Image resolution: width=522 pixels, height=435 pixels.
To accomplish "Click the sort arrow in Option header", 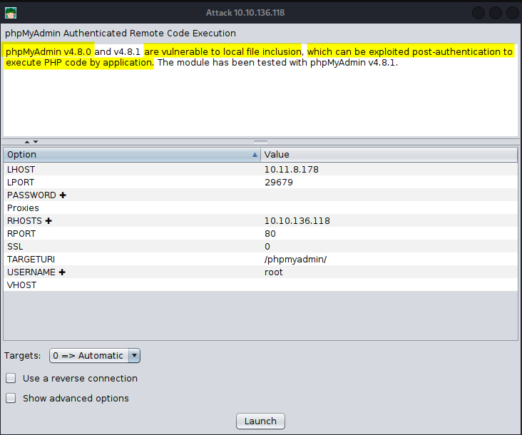I will click(x=255, y=155).
